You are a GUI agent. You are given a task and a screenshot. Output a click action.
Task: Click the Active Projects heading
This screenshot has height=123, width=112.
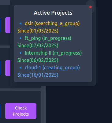tap(53, 13)
